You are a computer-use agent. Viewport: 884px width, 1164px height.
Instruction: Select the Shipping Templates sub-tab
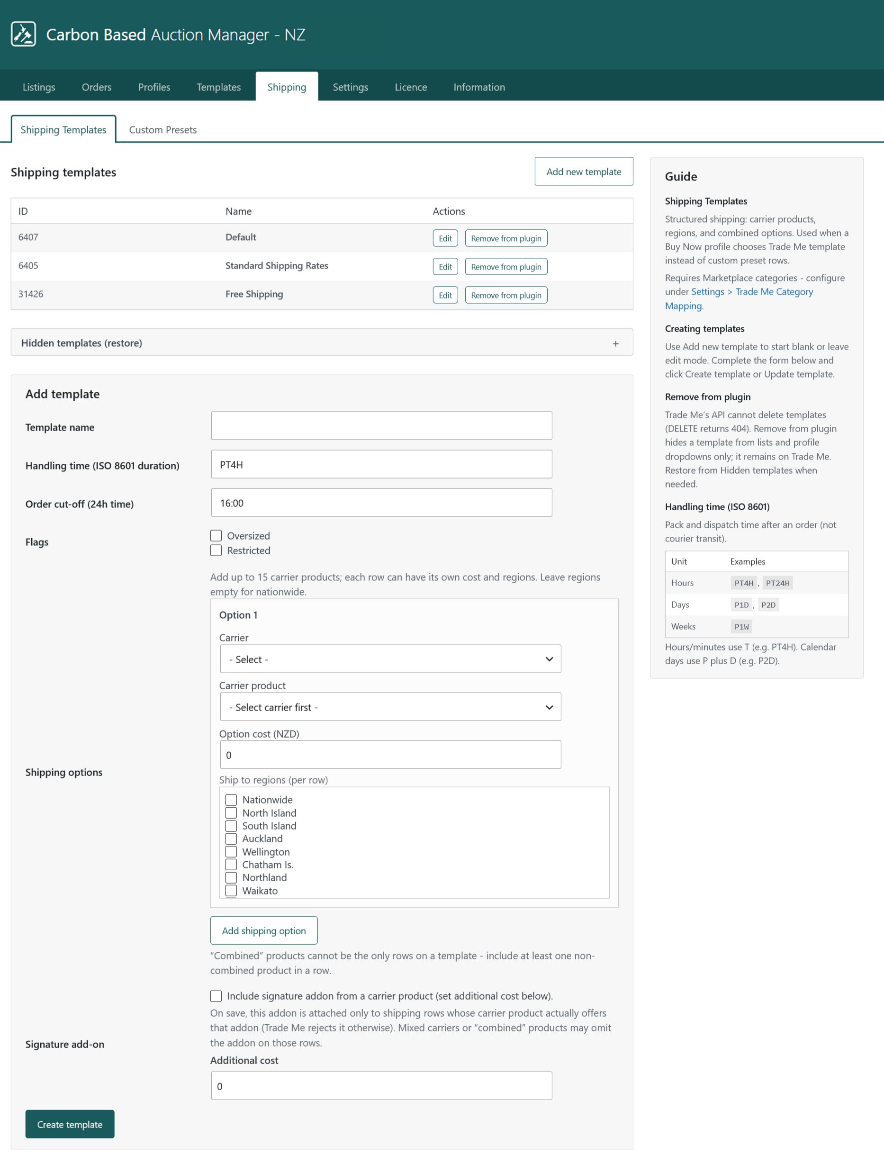click(63, 129)
